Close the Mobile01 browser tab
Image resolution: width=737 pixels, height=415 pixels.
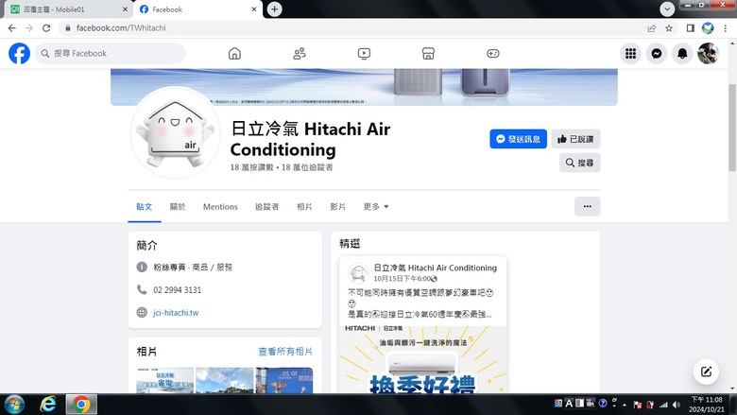pyautogui.click(x=125, y=9)
